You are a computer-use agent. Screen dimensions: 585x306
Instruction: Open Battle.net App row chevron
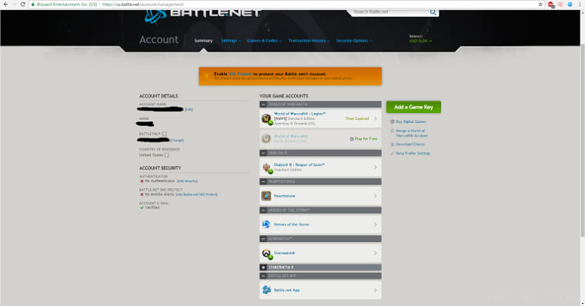click(376, 290)
